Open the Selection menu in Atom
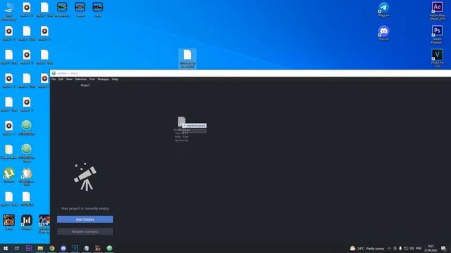The width and height of the screenshot is (451, 253). 80,79
